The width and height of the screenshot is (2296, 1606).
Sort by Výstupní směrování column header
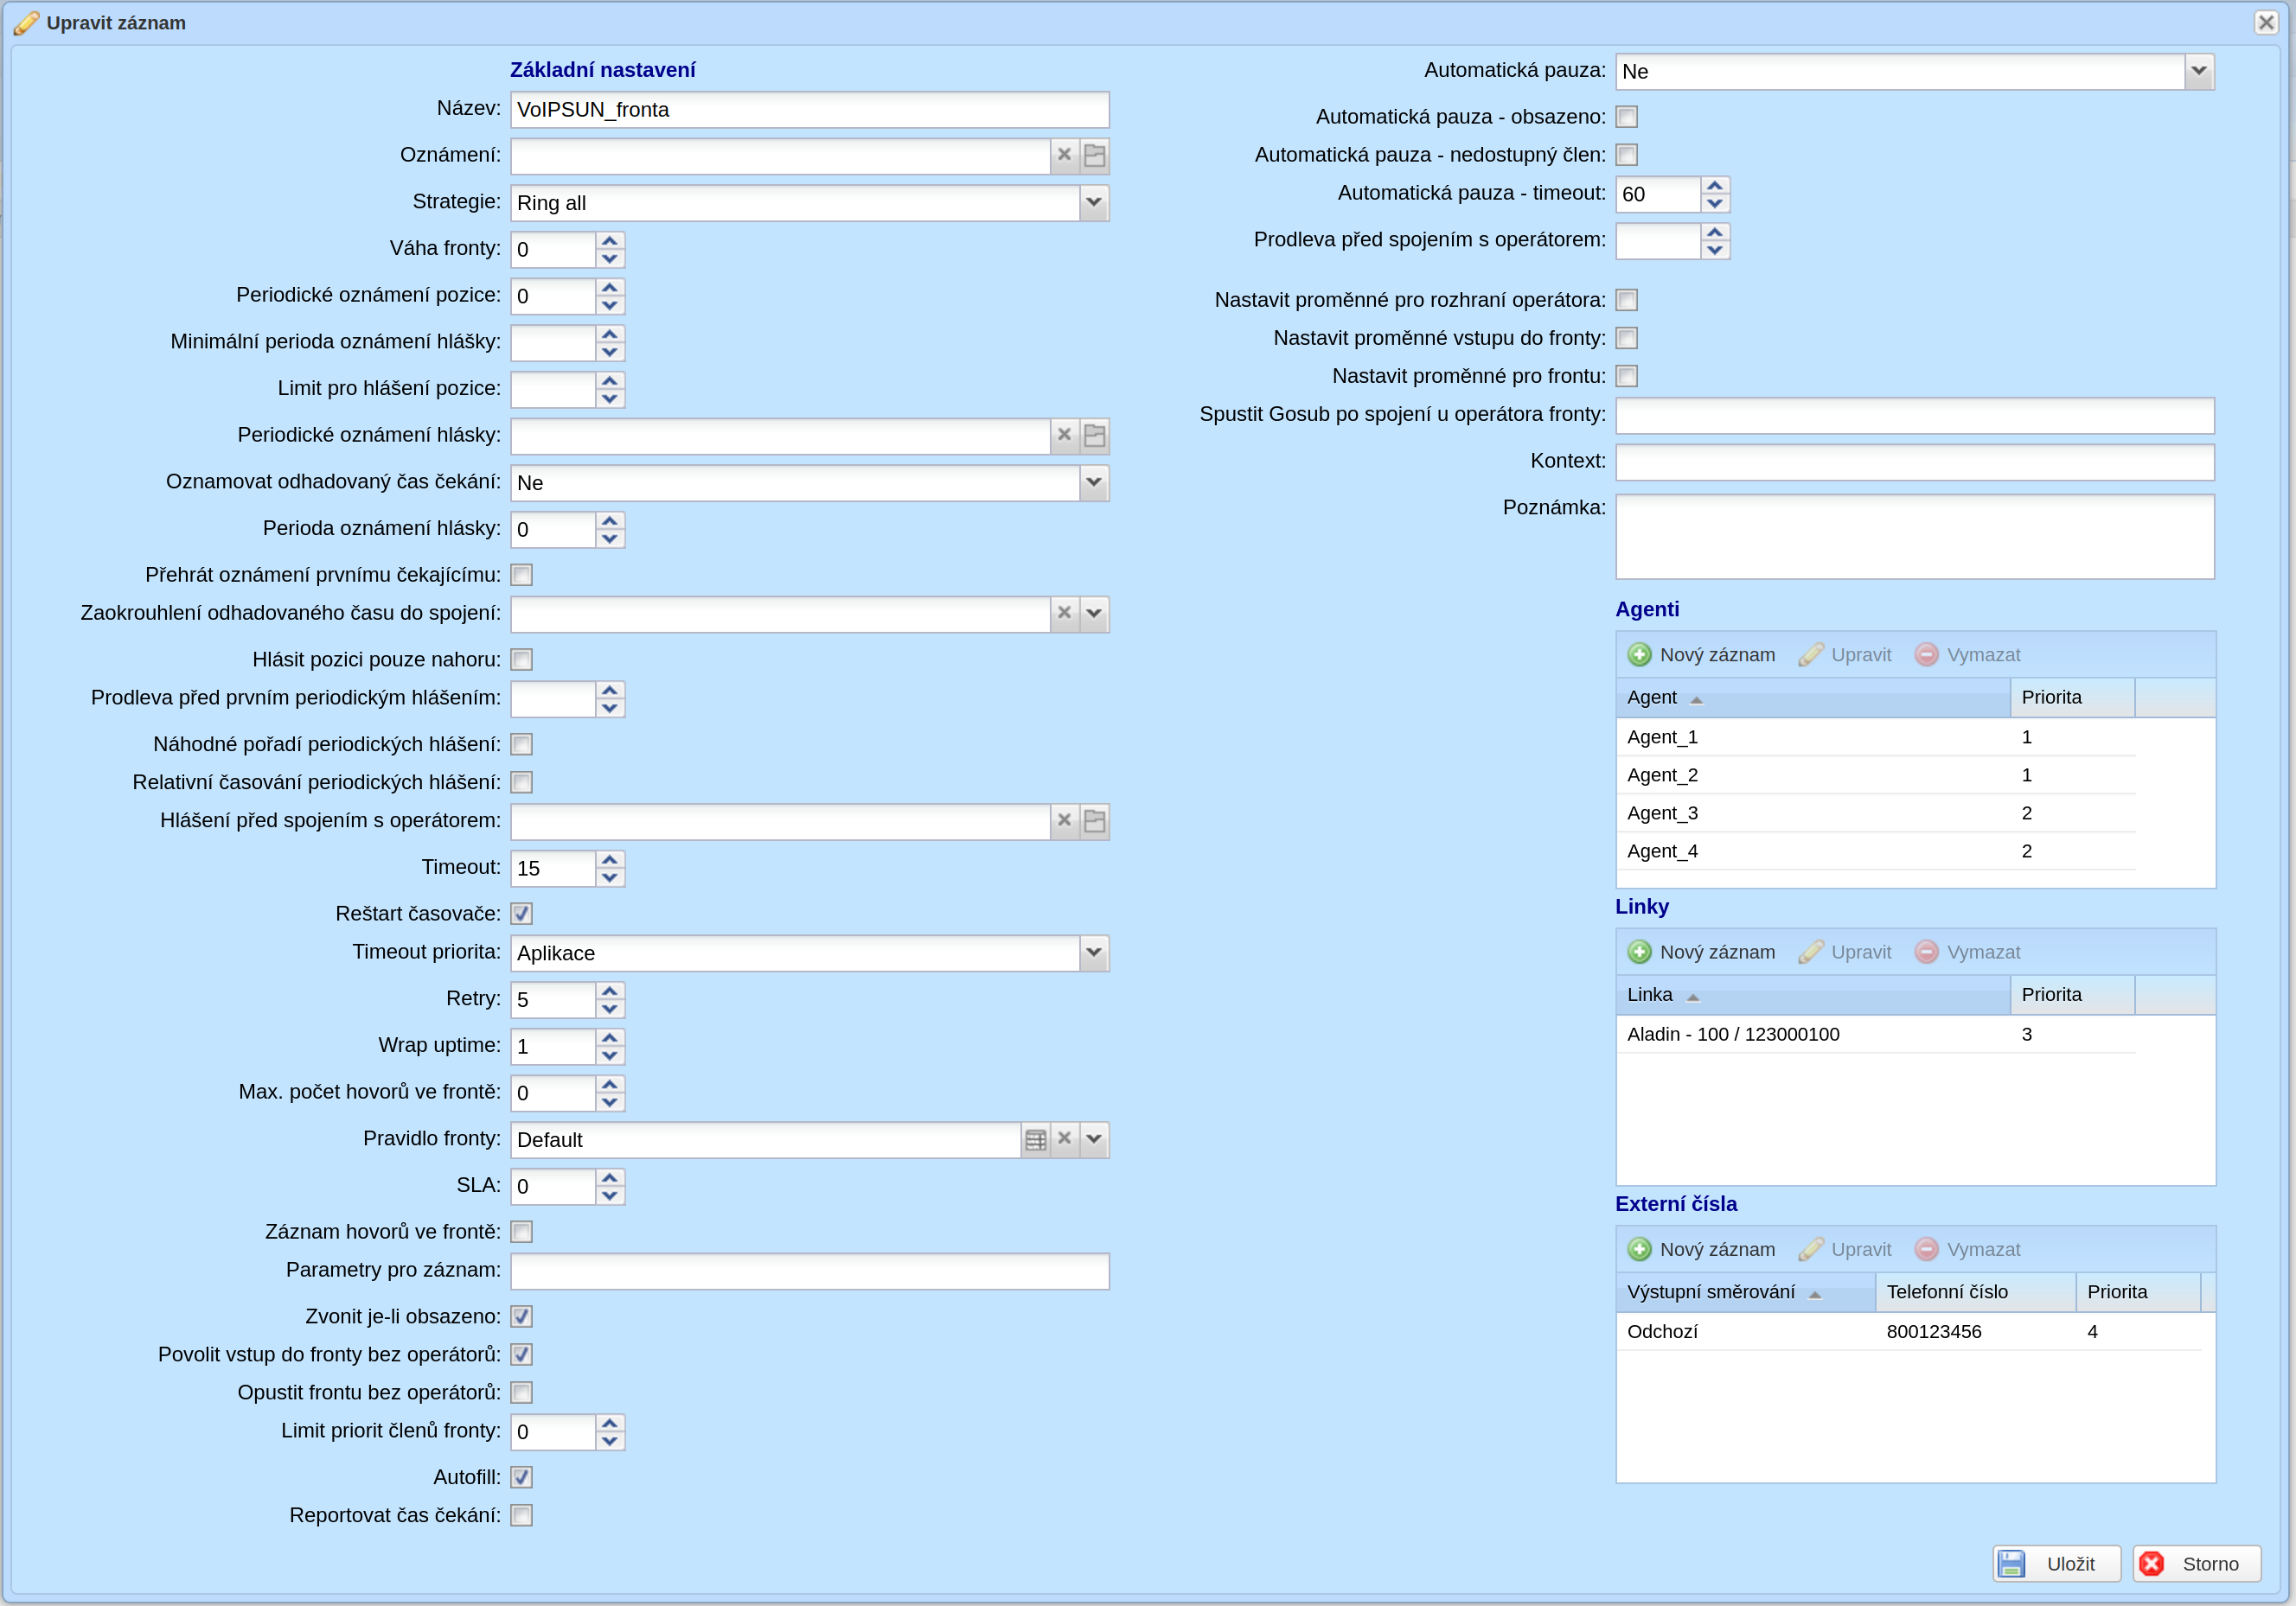coord(1746,1292)
